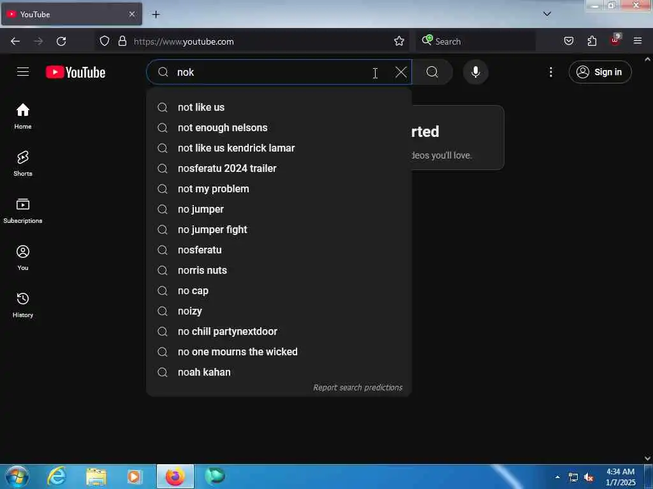
Task: Choose the "no jumper" suggestion
Action: (x=279, y=209)
